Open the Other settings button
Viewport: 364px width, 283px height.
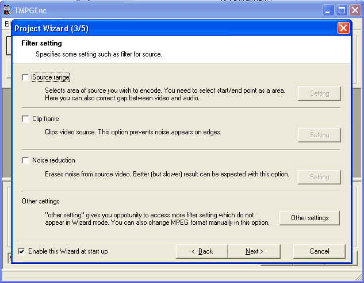310,218
